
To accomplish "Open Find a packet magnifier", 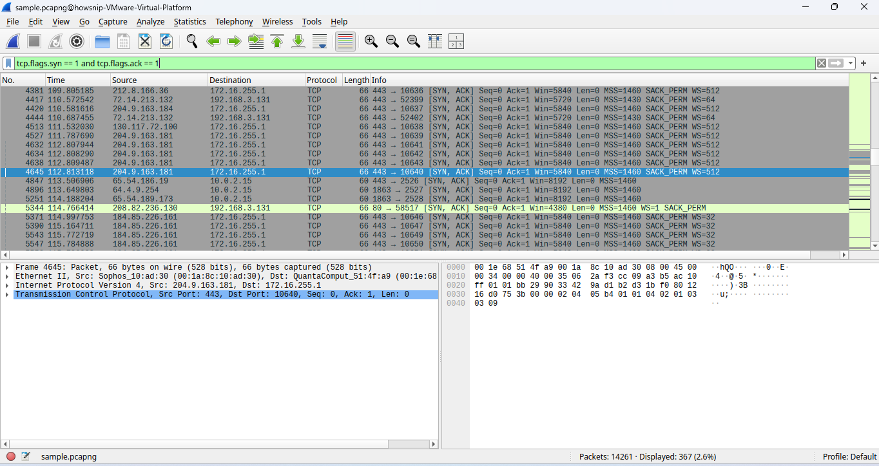I will pos(192,41).
